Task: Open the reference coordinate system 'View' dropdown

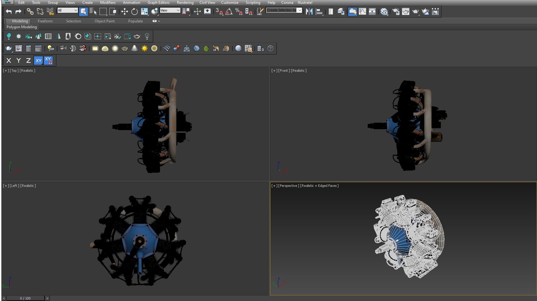Action: click(170, 10)
